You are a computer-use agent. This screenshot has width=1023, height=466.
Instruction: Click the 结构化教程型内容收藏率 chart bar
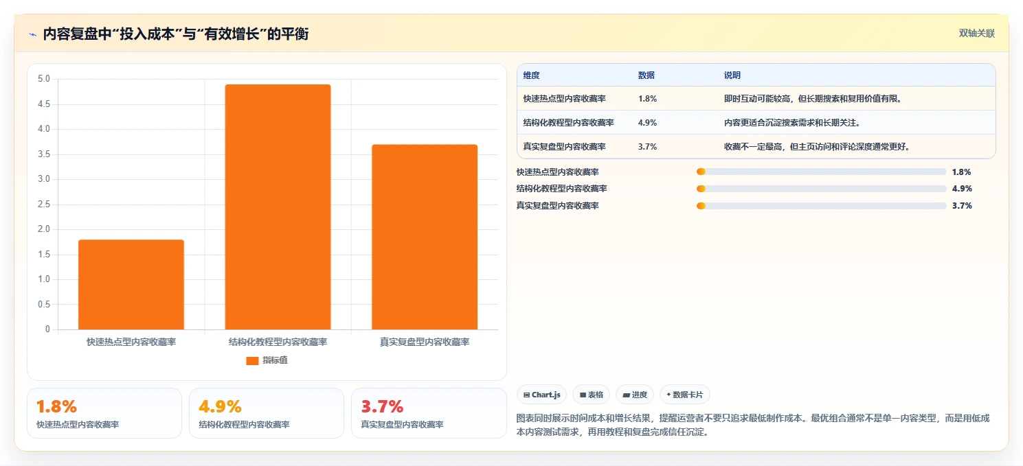point(278,207)
